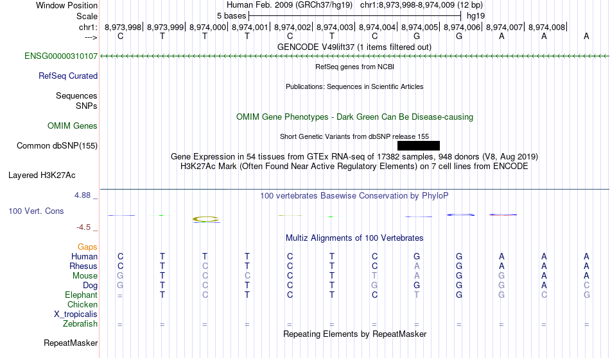Select the Zebrafish species label
This screenshot has width=610, height=358.
(x=80, y=324)
